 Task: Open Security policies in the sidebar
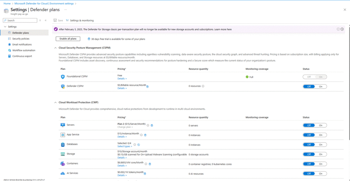point(21,39)
